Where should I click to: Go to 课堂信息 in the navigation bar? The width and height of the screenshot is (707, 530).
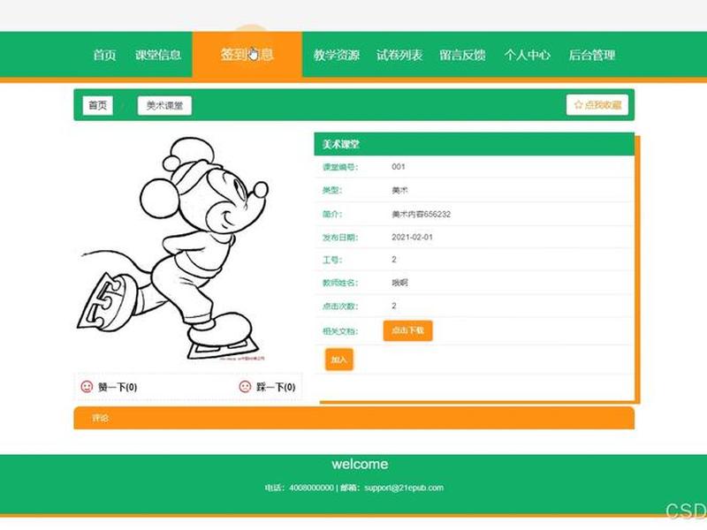coord(158,55)
